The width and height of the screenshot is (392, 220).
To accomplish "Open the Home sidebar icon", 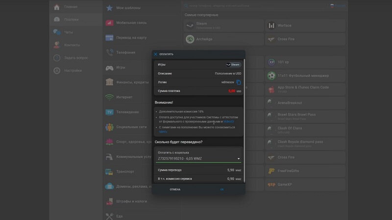I will coord(57,7).
